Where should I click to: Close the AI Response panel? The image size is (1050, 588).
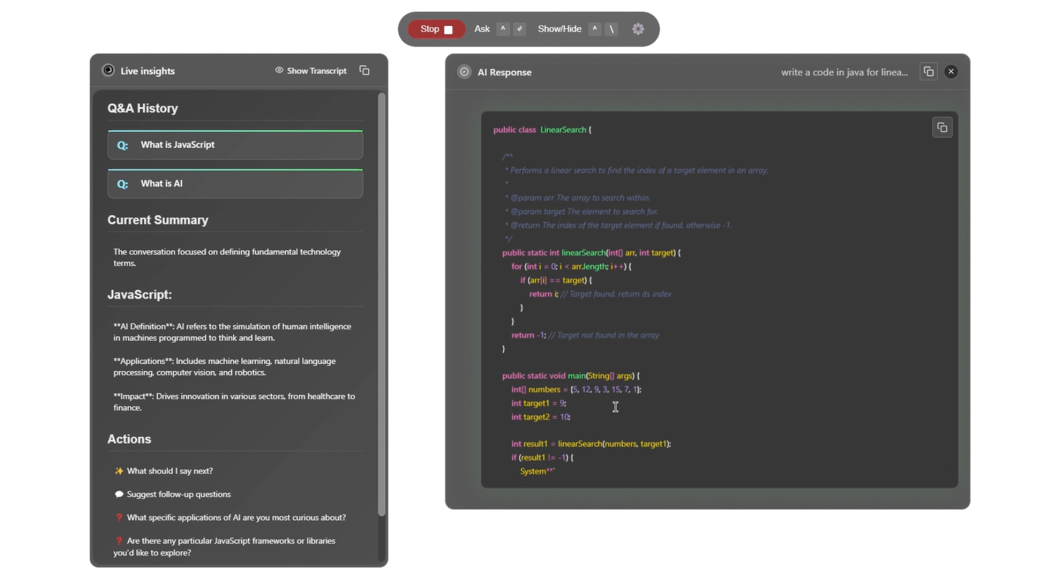coord(951,72)
